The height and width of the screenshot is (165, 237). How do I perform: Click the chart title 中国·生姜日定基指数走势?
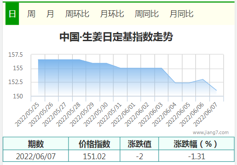click(116, 37)
